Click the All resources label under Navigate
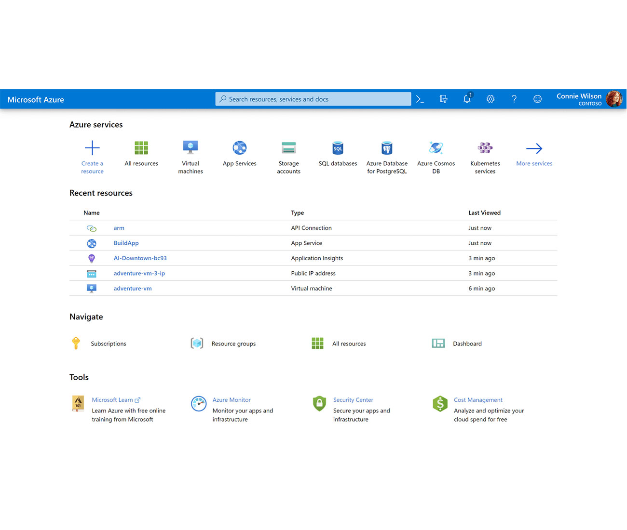The image size is (627, 530). point(349,344)
